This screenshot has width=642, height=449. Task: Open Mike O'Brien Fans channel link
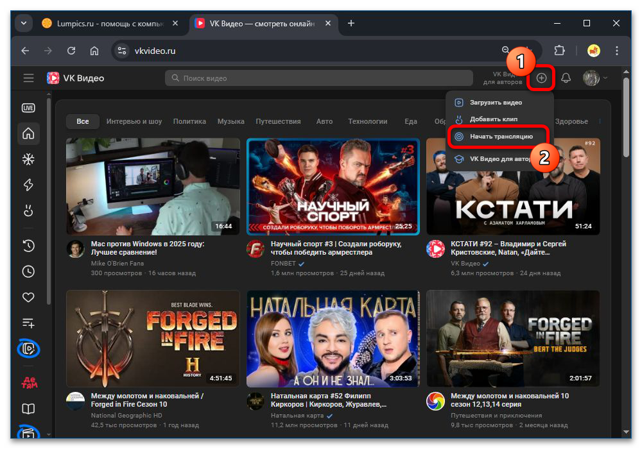tap(117, 264)
